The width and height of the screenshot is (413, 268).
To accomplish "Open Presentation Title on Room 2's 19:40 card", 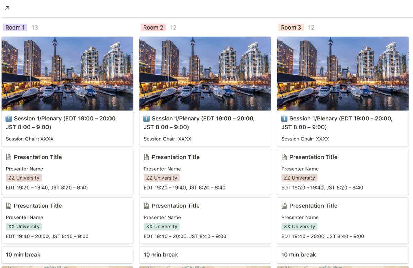I will (x=176, y=206).
